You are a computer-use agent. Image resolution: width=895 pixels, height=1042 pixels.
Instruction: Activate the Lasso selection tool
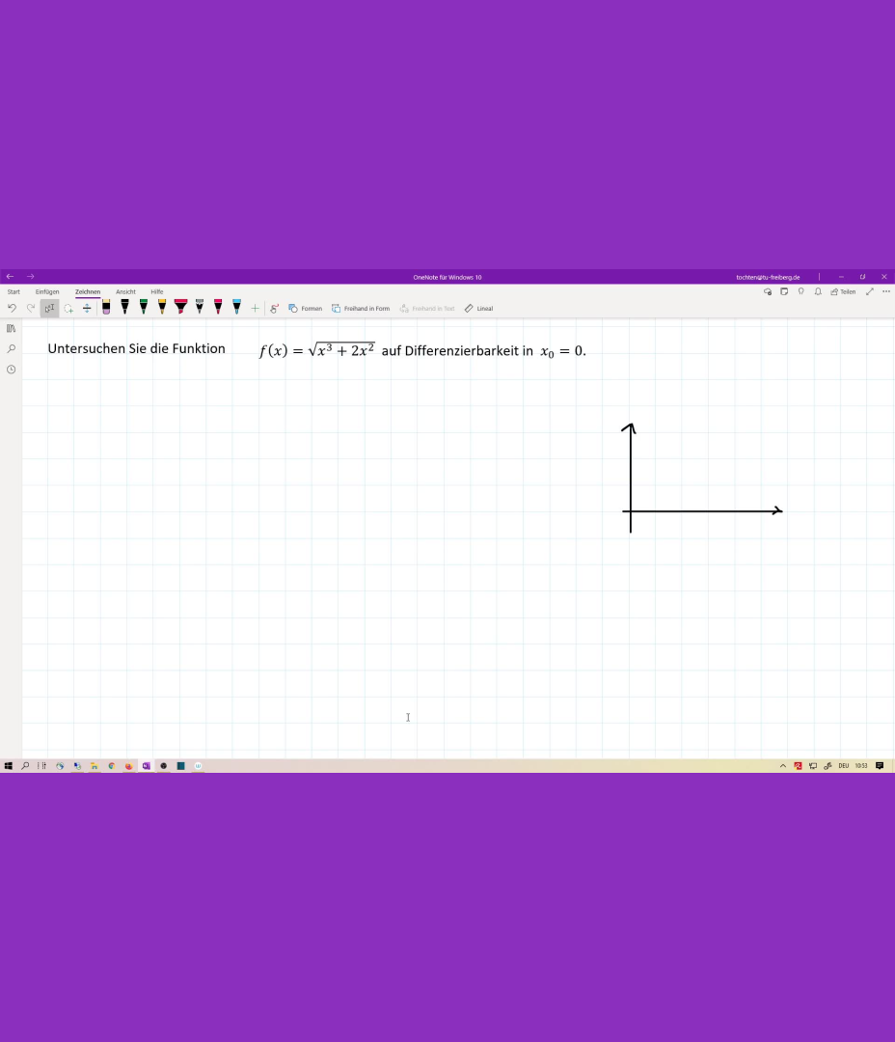68,309
